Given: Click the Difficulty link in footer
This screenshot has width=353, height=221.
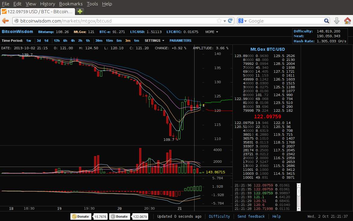Looking at the screenshot, I should [x=219, y=216].
